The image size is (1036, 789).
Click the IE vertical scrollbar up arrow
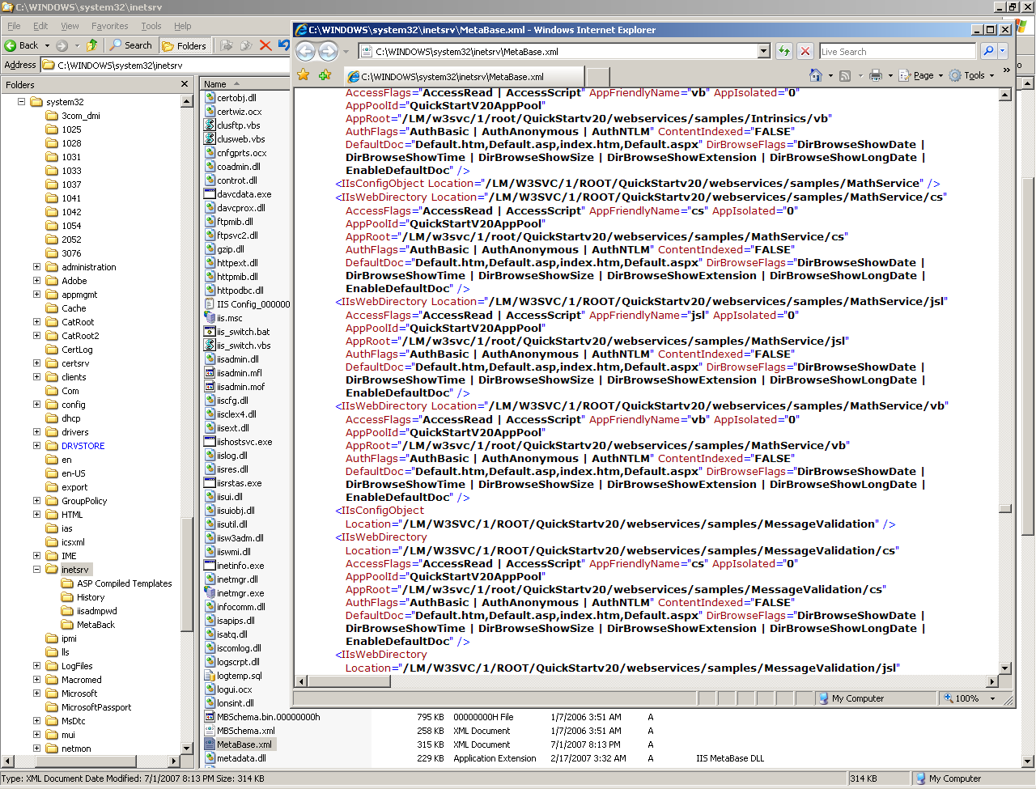[1005, 95]
